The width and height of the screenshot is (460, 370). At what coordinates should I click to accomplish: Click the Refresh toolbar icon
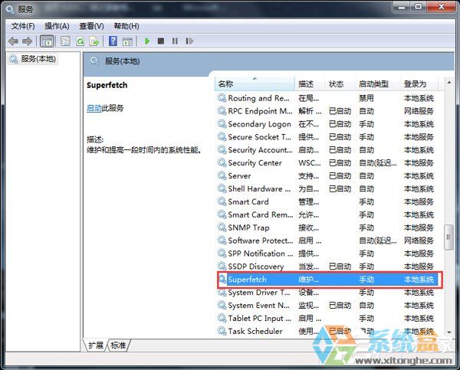pos(80,41)
